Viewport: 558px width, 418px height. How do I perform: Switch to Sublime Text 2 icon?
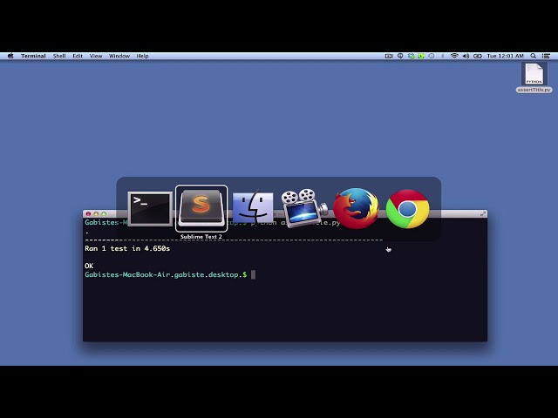[x=201, y=208]
